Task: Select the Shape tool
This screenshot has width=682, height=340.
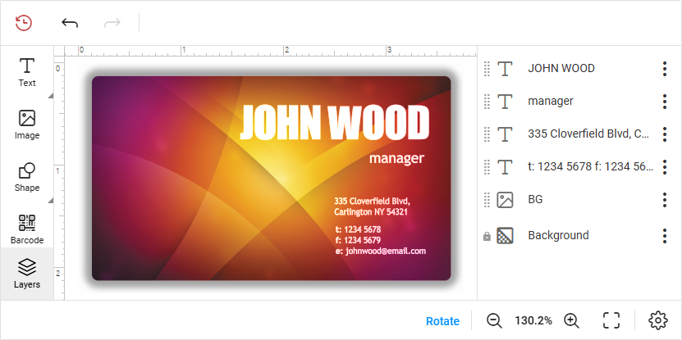Action: tap(27, 177)
